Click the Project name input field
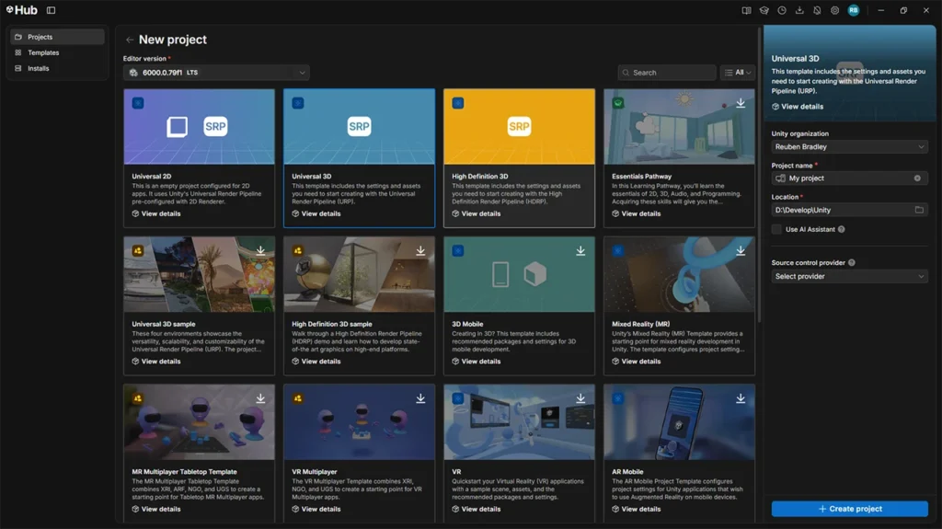942x529 pixels. point(849,178)
